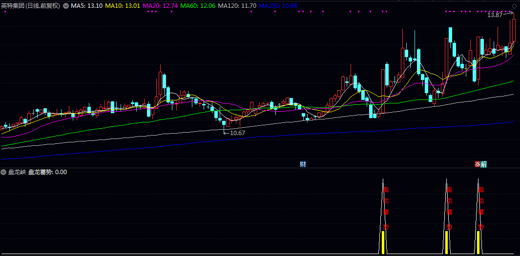This screenshot has height=256, width=520.
Task: Select the MA250: 10.98 indicator label
Action: coord(278,6)
